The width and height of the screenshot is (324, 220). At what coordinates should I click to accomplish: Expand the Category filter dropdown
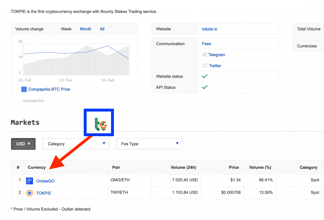tap(76, 144)
